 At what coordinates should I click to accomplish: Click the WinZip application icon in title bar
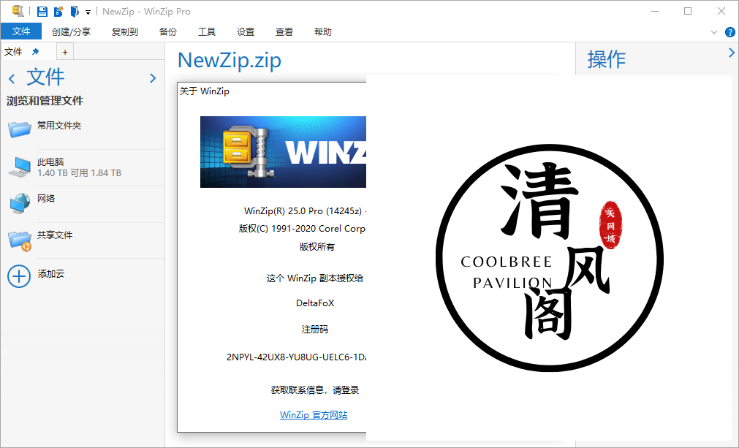tap(18, 11)
